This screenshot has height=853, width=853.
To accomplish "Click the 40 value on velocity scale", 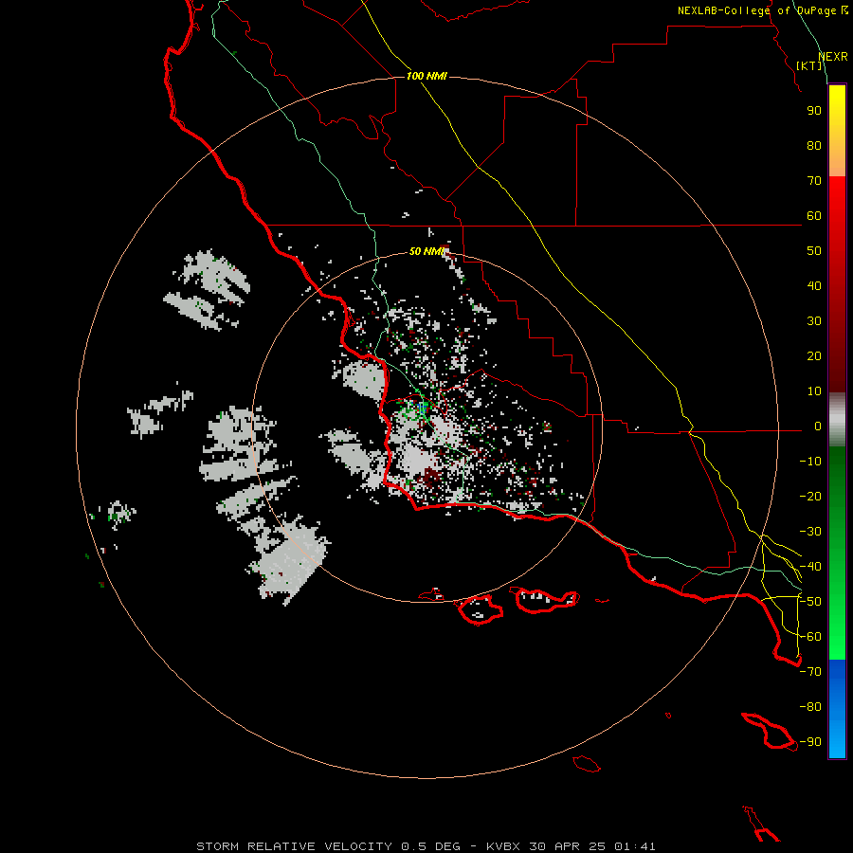I will click(814, 286).
